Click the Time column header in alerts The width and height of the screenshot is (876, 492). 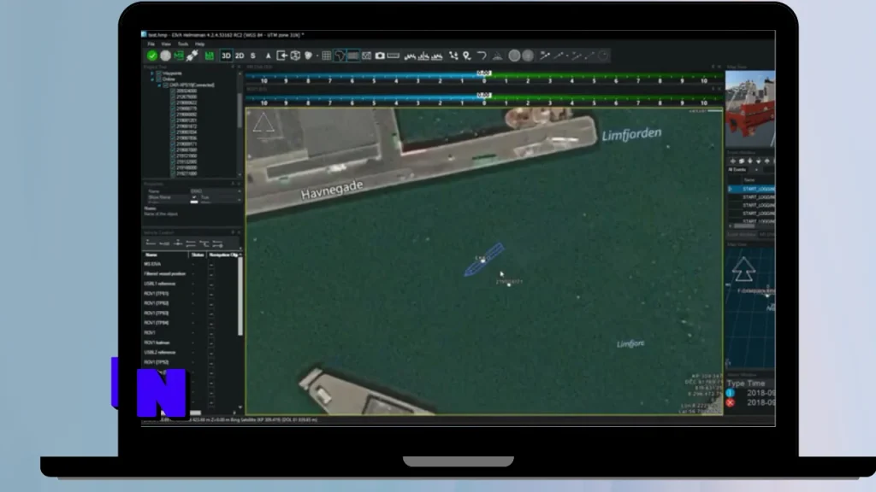(x=756, y=384)
